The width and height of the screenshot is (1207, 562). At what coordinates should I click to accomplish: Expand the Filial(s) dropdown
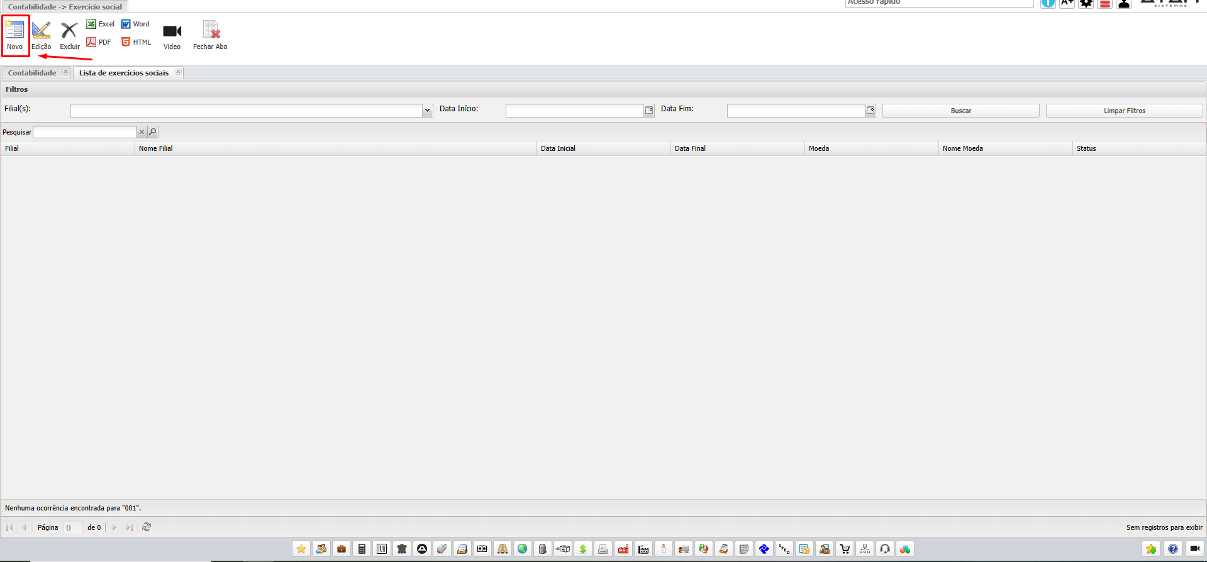[427, 111]
